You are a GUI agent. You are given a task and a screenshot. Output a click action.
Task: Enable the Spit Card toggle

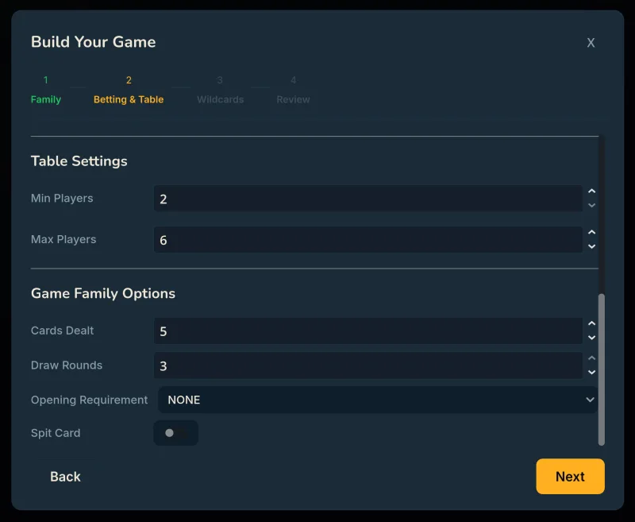point(175,433)
